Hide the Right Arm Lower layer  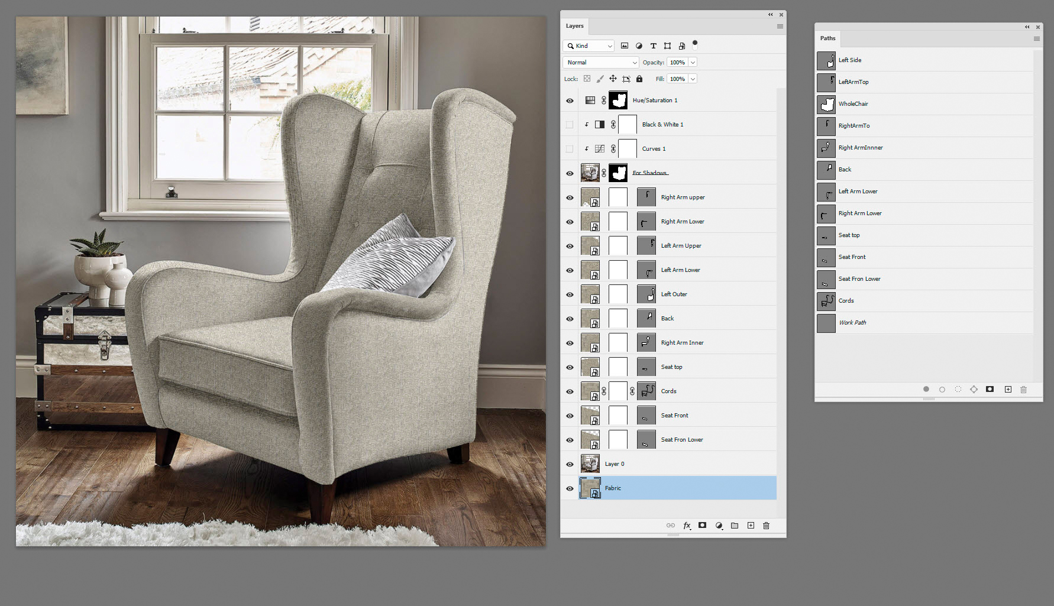click(x=569, y=221)
